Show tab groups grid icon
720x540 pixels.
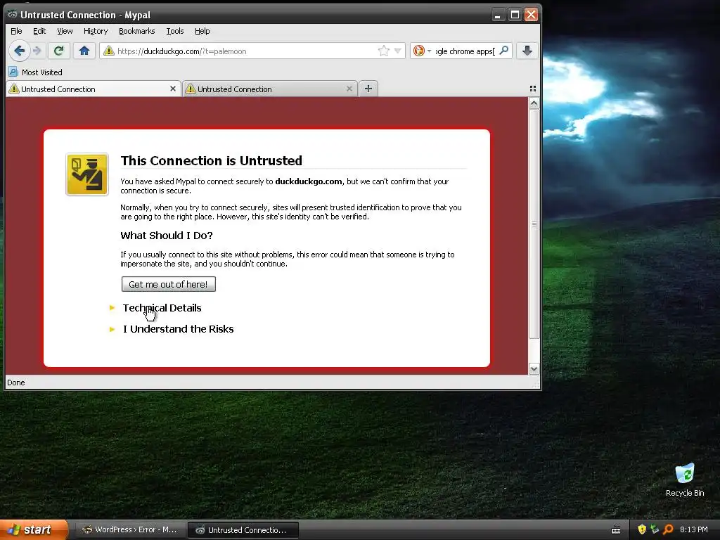point(533,89)
